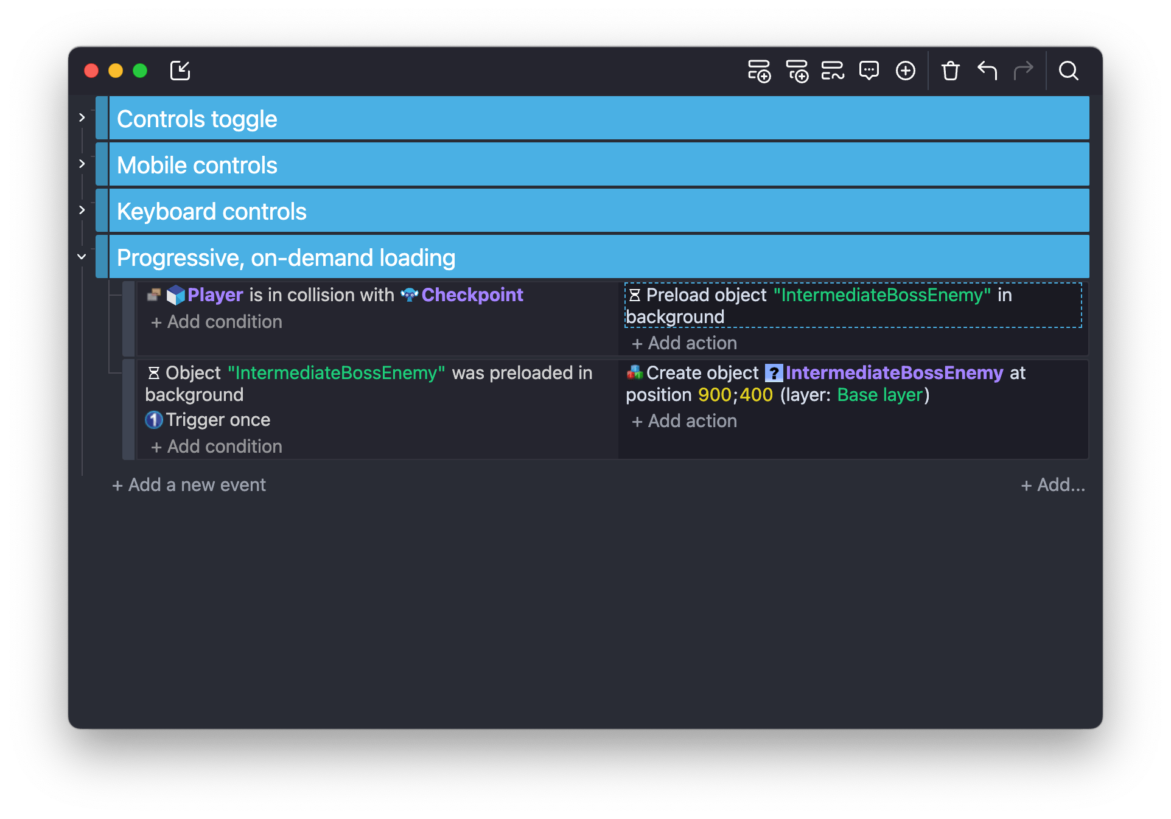This screenshot has width=1171, height=819.
Task: Maximize the window with the green button
Action: (140, 71)
